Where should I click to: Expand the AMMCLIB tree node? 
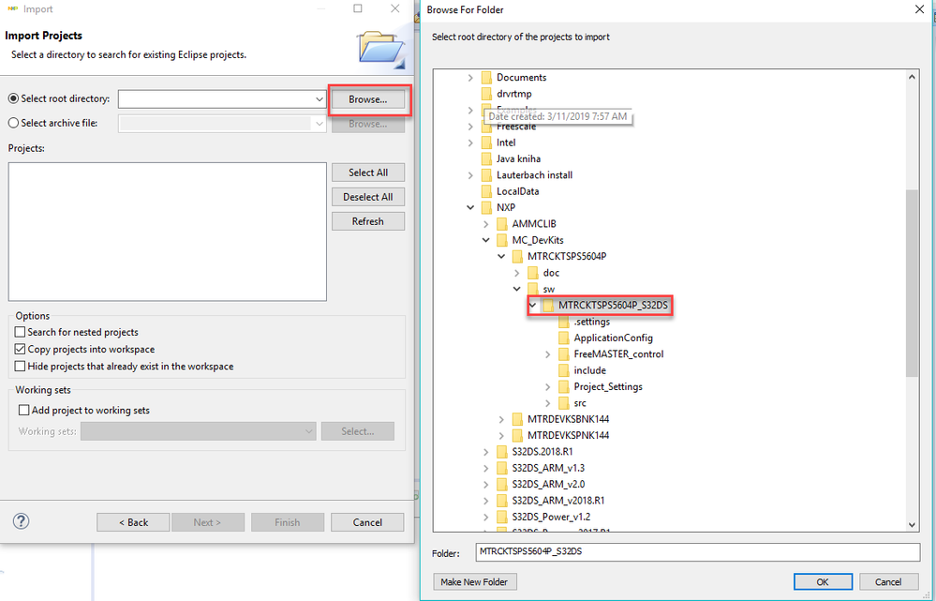point(486,224)
